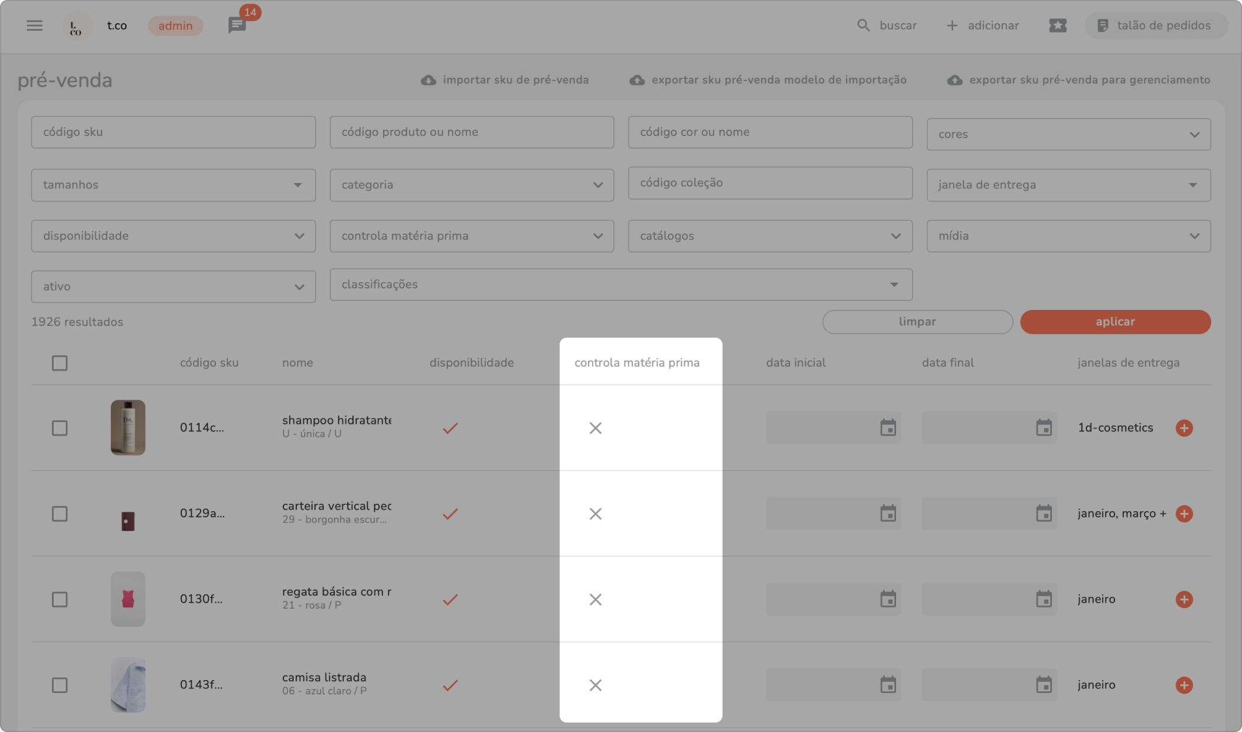Add delivery window for 1d-cosmetics row
Viewport: 1242px width, 732px height.
tap(1184, 428)
